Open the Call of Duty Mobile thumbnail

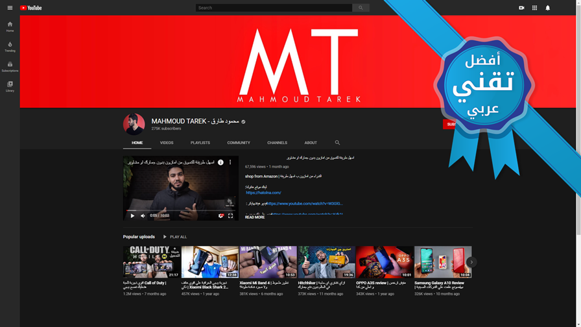coord(152,261)
